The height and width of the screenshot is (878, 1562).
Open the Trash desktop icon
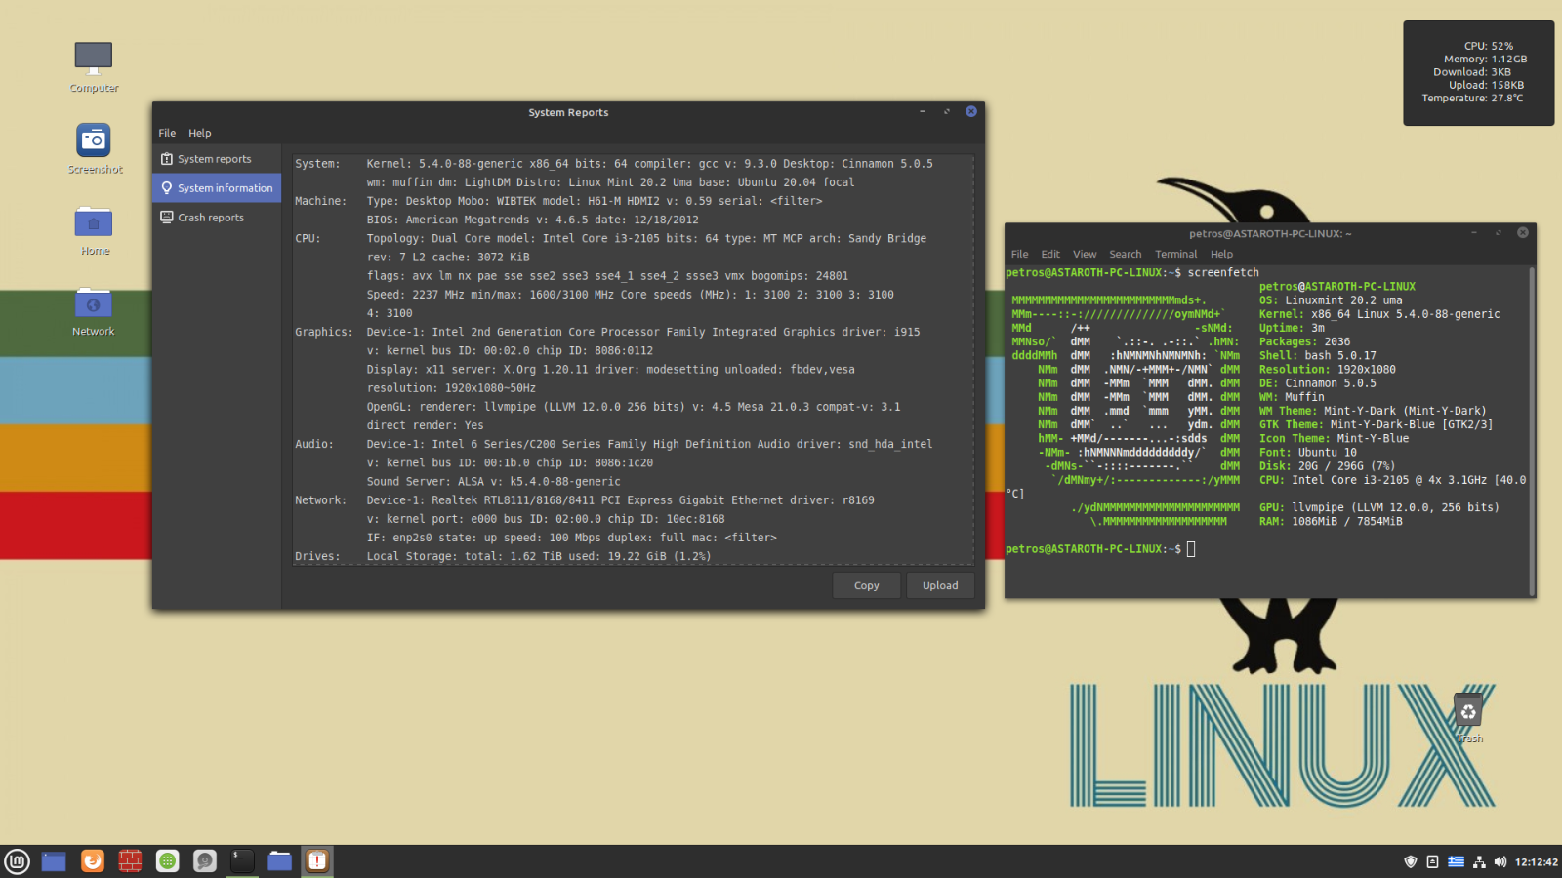[1468, 717]
